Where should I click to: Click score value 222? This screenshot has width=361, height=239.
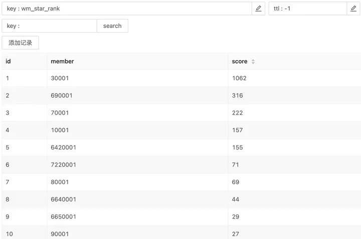(x=237, y=113)
